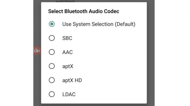Click the 'LDAC' option text

[69, 94]
